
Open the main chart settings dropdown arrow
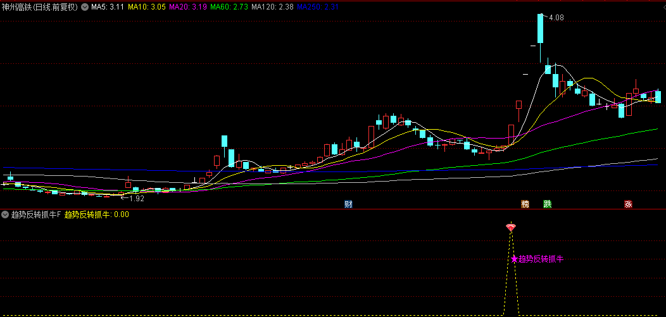pyautogui.click(x=85, y=7)
